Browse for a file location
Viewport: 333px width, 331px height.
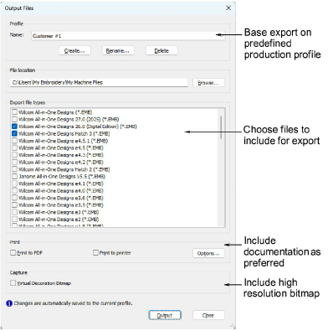pyautogui.click(x=208, y=83)
